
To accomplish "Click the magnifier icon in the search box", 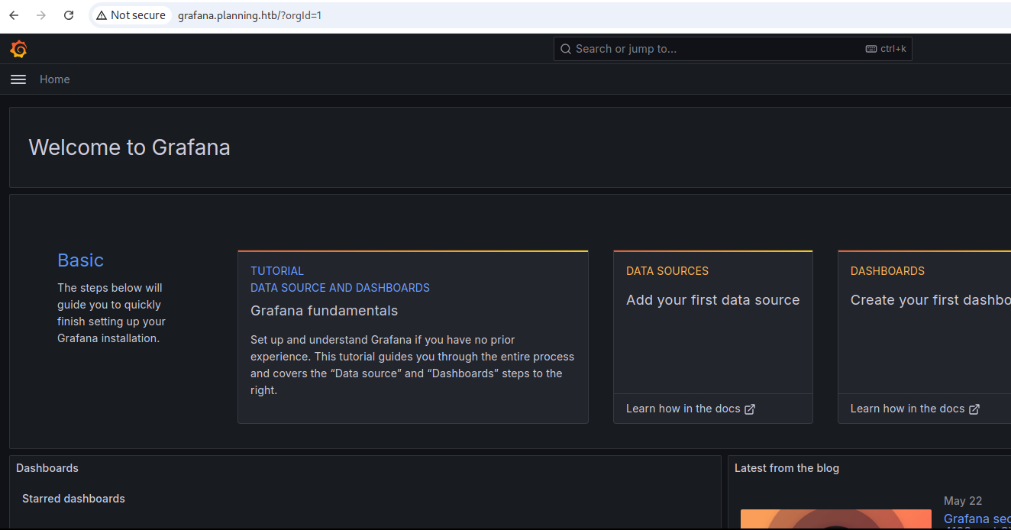I will pyautogui.click(x=566, y=49).
